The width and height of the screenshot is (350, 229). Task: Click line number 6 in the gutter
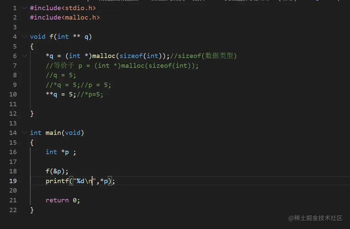(x=15, y=56)
